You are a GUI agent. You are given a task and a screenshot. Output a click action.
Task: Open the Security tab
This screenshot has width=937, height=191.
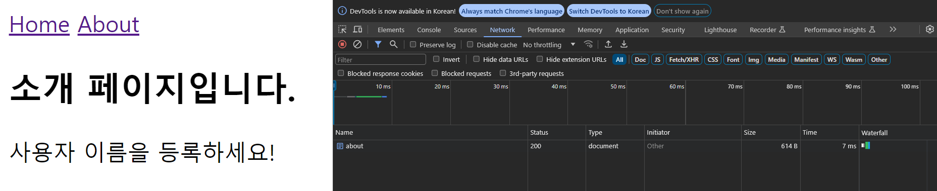tap(673, 30)
